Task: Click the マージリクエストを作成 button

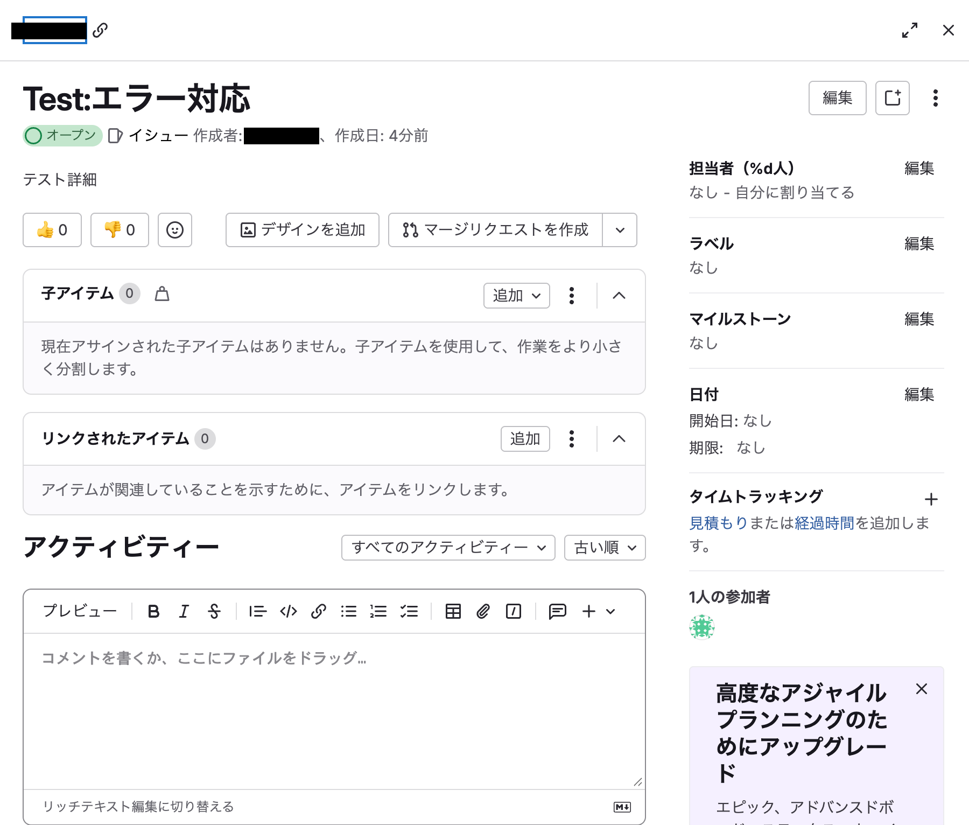Action: coord(495,230)
